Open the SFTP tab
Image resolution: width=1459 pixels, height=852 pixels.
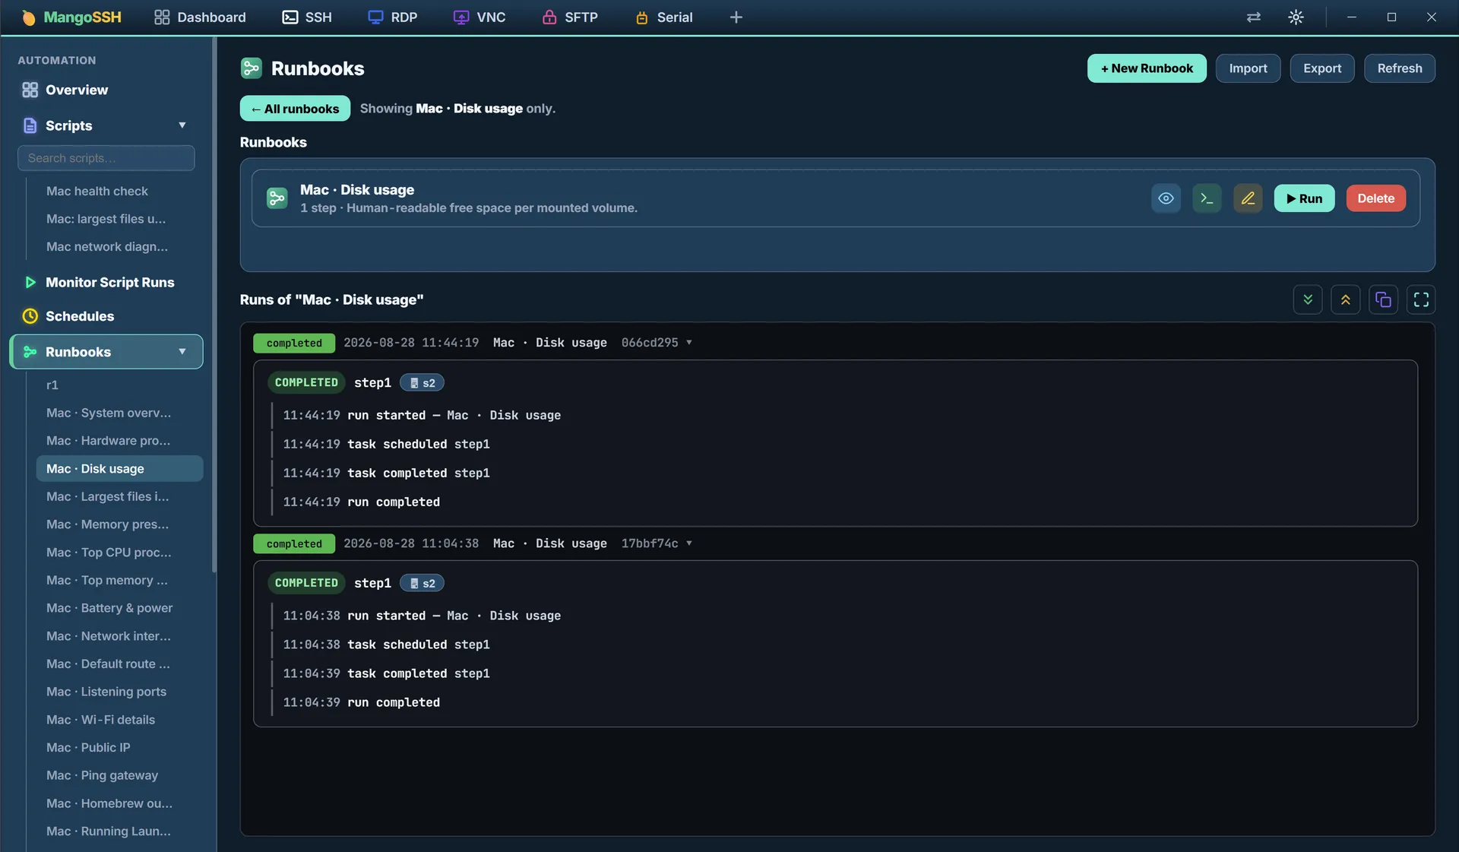[x=570, y=17]
